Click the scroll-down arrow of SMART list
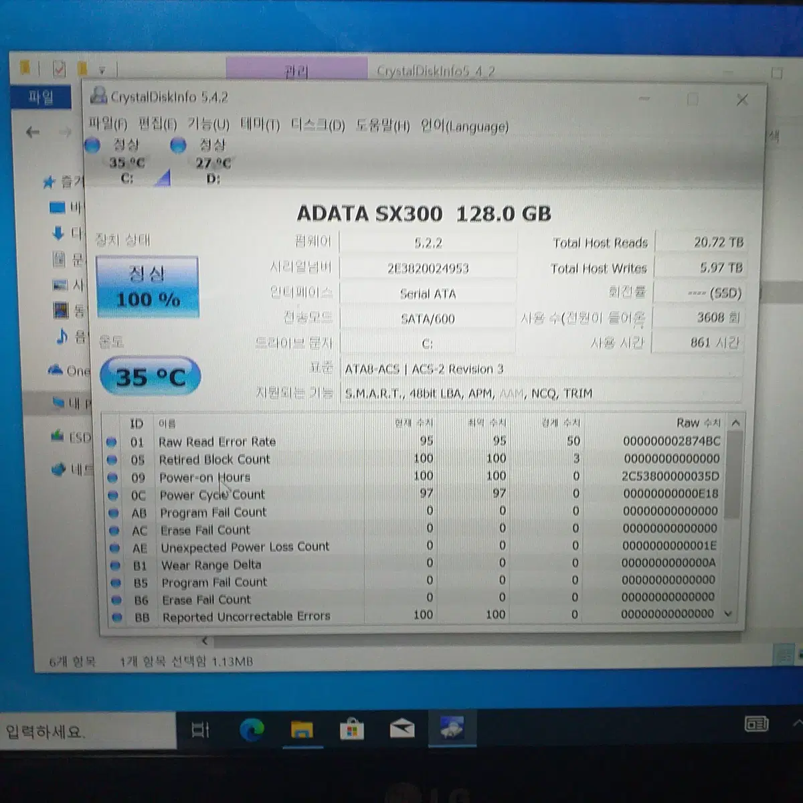Viewport: 803px width, 803px height. [x=729, y=614]
